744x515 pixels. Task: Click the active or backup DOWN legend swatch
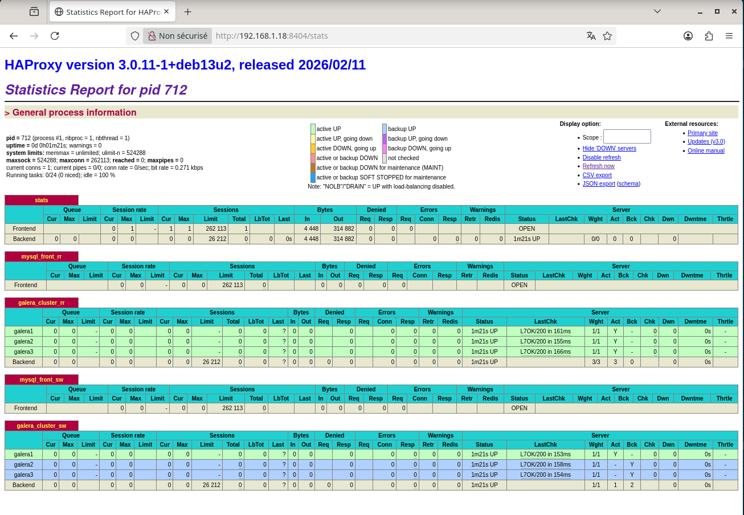[313, 158]
